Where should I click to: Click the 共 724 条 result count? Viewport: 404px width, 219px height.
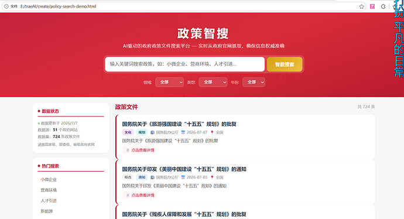366,107
